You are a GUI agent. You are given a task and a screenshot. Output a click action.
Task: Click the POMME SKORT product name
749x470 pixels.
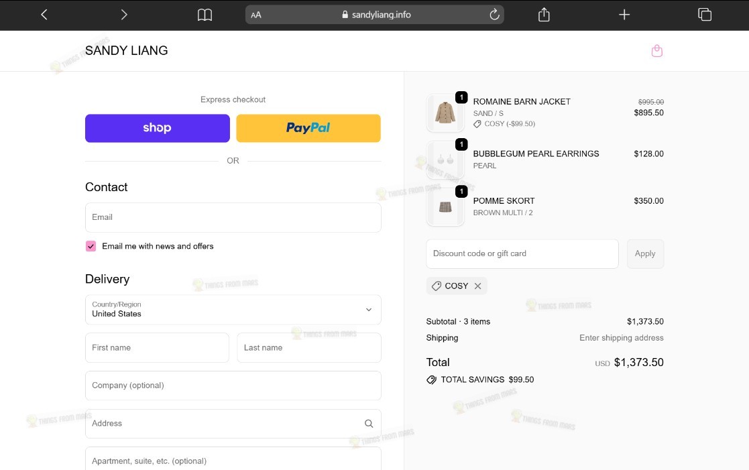pyautogui.click(x=504, y=201)
